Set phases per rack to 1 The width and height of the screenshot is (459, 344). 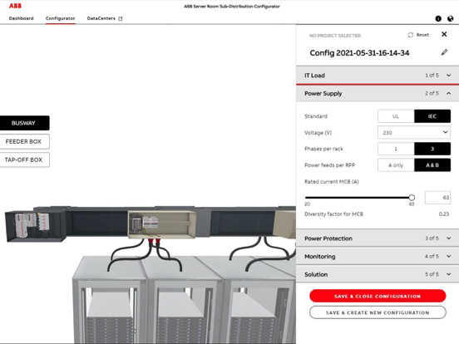[396, 149]
